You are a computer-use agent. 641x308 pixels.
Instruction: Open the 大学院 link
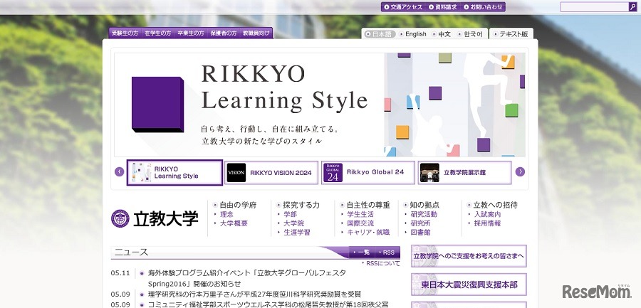coord(293,223)
